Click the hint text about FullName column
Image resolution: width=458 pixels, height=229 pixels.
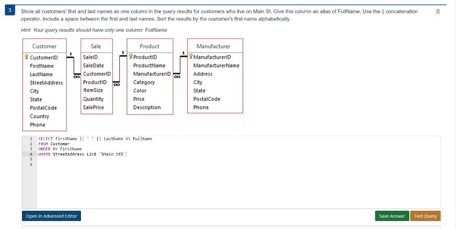tap(94, 30)
